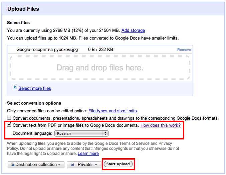Click the file name Google говорит на русском.jpg
The image size is (226, 175).
click(x=47, y=50)
